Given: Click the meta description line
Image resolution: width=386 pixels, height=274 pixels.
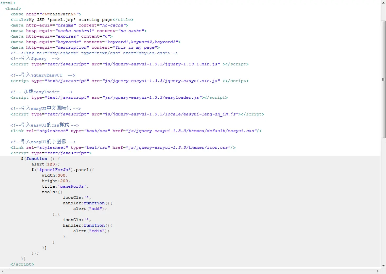Looking at the screenshot, I should (85, 47).
